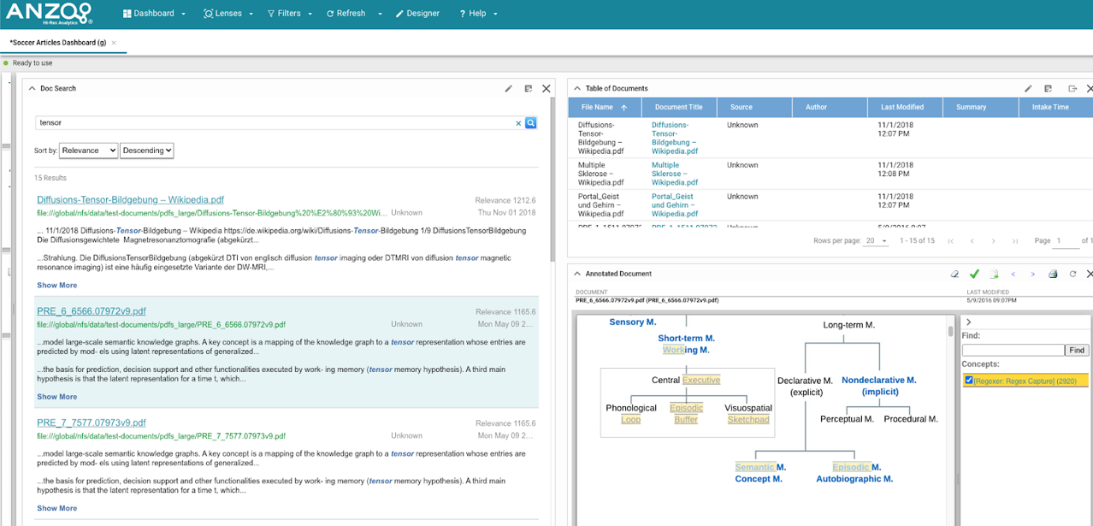
Task: Select the eraser tool in Annotated Document toolbar
Action: click(x=954, y=274)
